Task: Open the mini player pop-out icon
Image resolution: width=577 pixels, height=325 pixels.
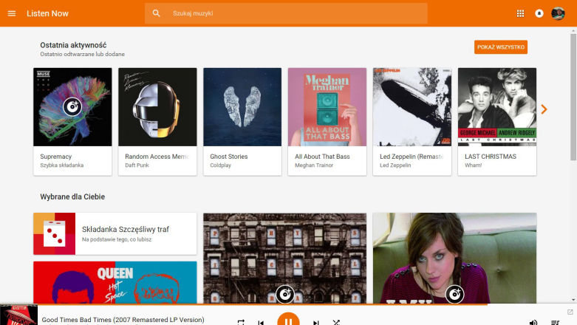Action: click(570, 312)
